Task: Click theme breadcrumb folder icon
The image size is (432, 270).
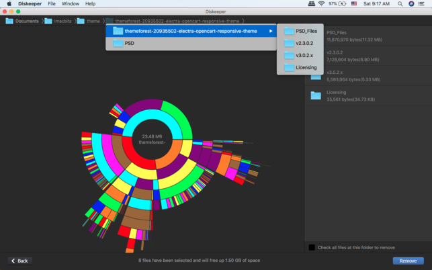Action: point(81,21)
